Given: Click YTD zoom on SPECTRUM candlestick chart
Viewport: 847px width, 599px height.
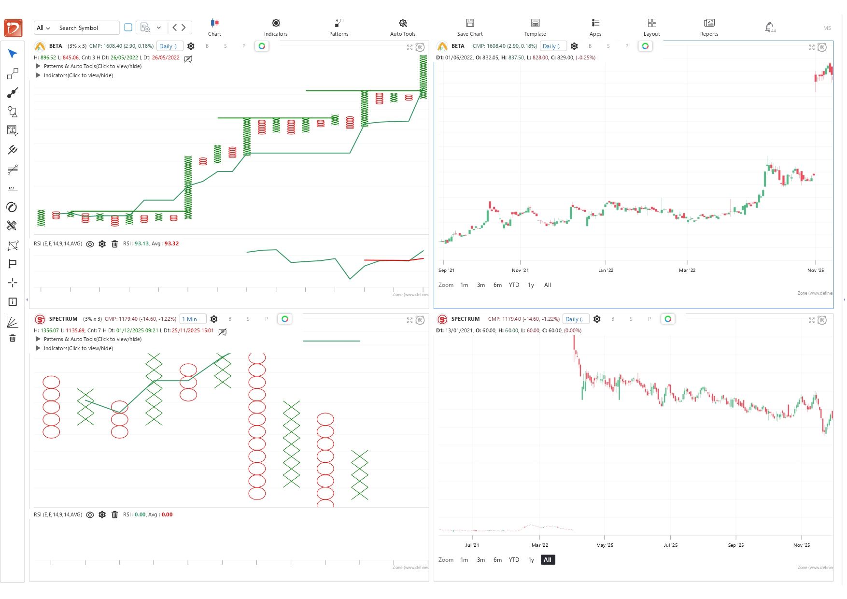Looking at the screenshot, I should pyautogui.click(x=514, y=560).
